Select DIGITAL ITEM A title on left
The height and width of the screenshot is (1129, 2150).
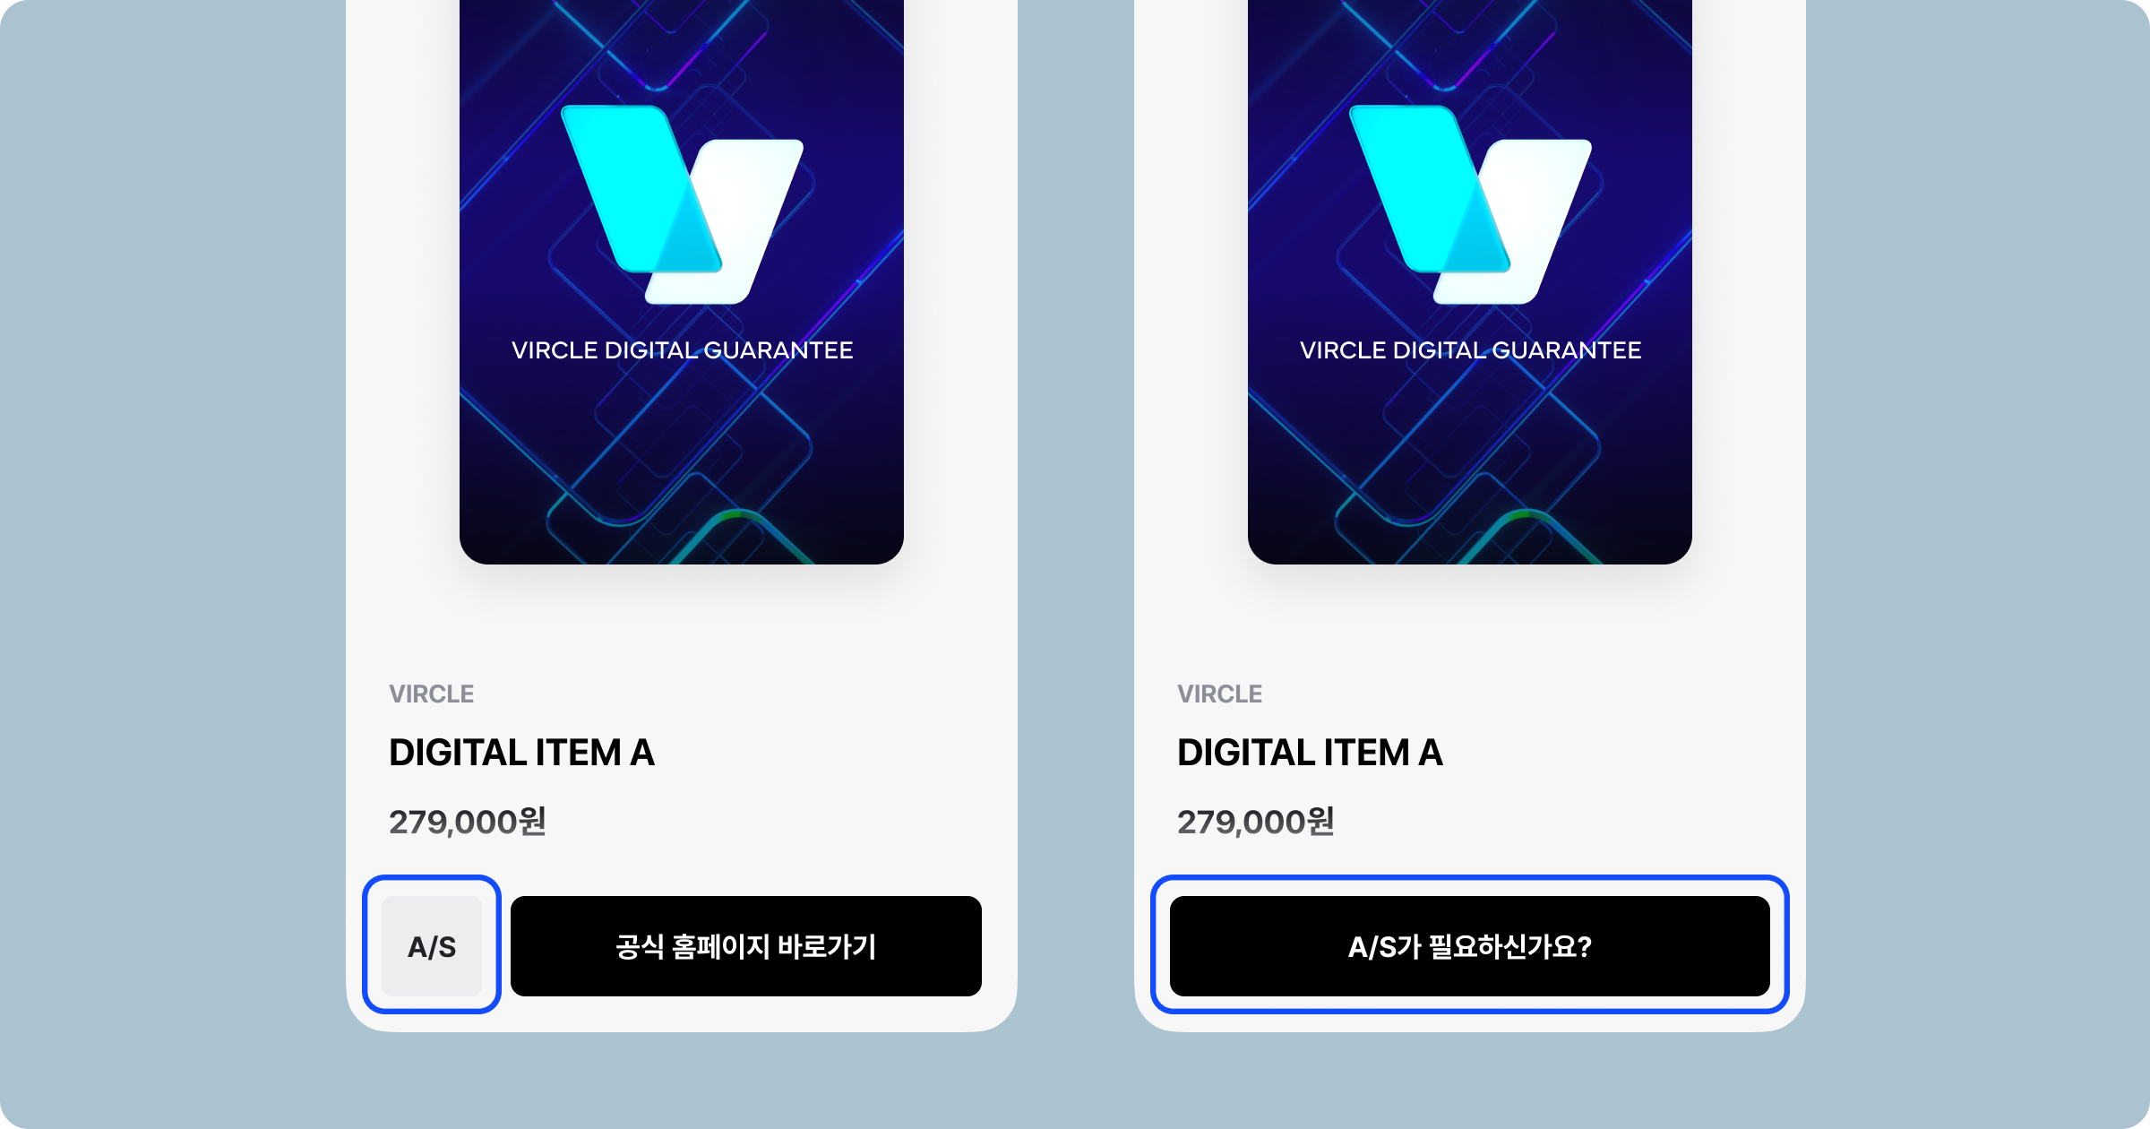[x=522, y=753]
